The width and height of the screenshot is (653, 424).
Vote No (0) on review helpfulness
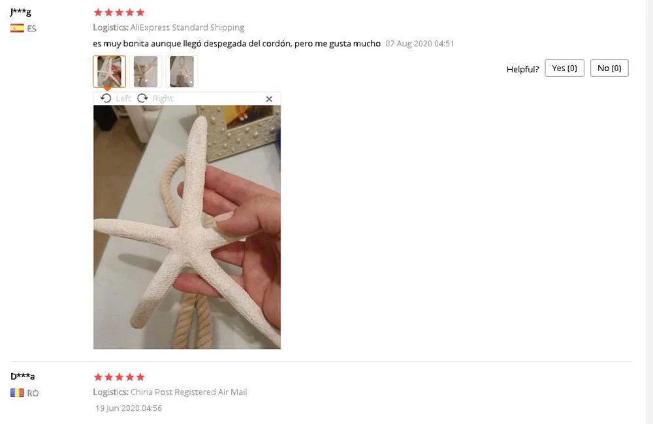pyautogui.click(x=609, y=68)
